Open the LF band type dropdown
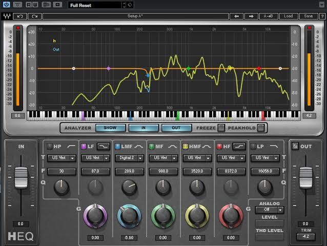Viewport: 327px width, 246px height. pos(95,158)
